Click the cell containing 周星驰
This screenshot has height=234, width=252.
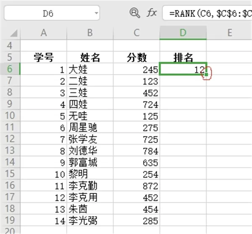(90, 127)
